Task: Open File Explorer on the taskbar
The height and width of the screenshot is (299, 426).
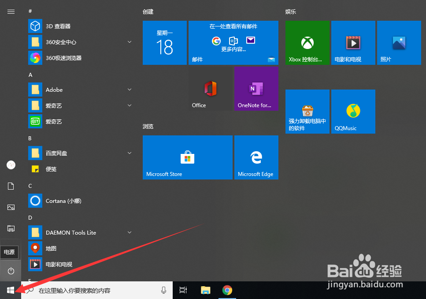Action: click(x=205, y=290)
